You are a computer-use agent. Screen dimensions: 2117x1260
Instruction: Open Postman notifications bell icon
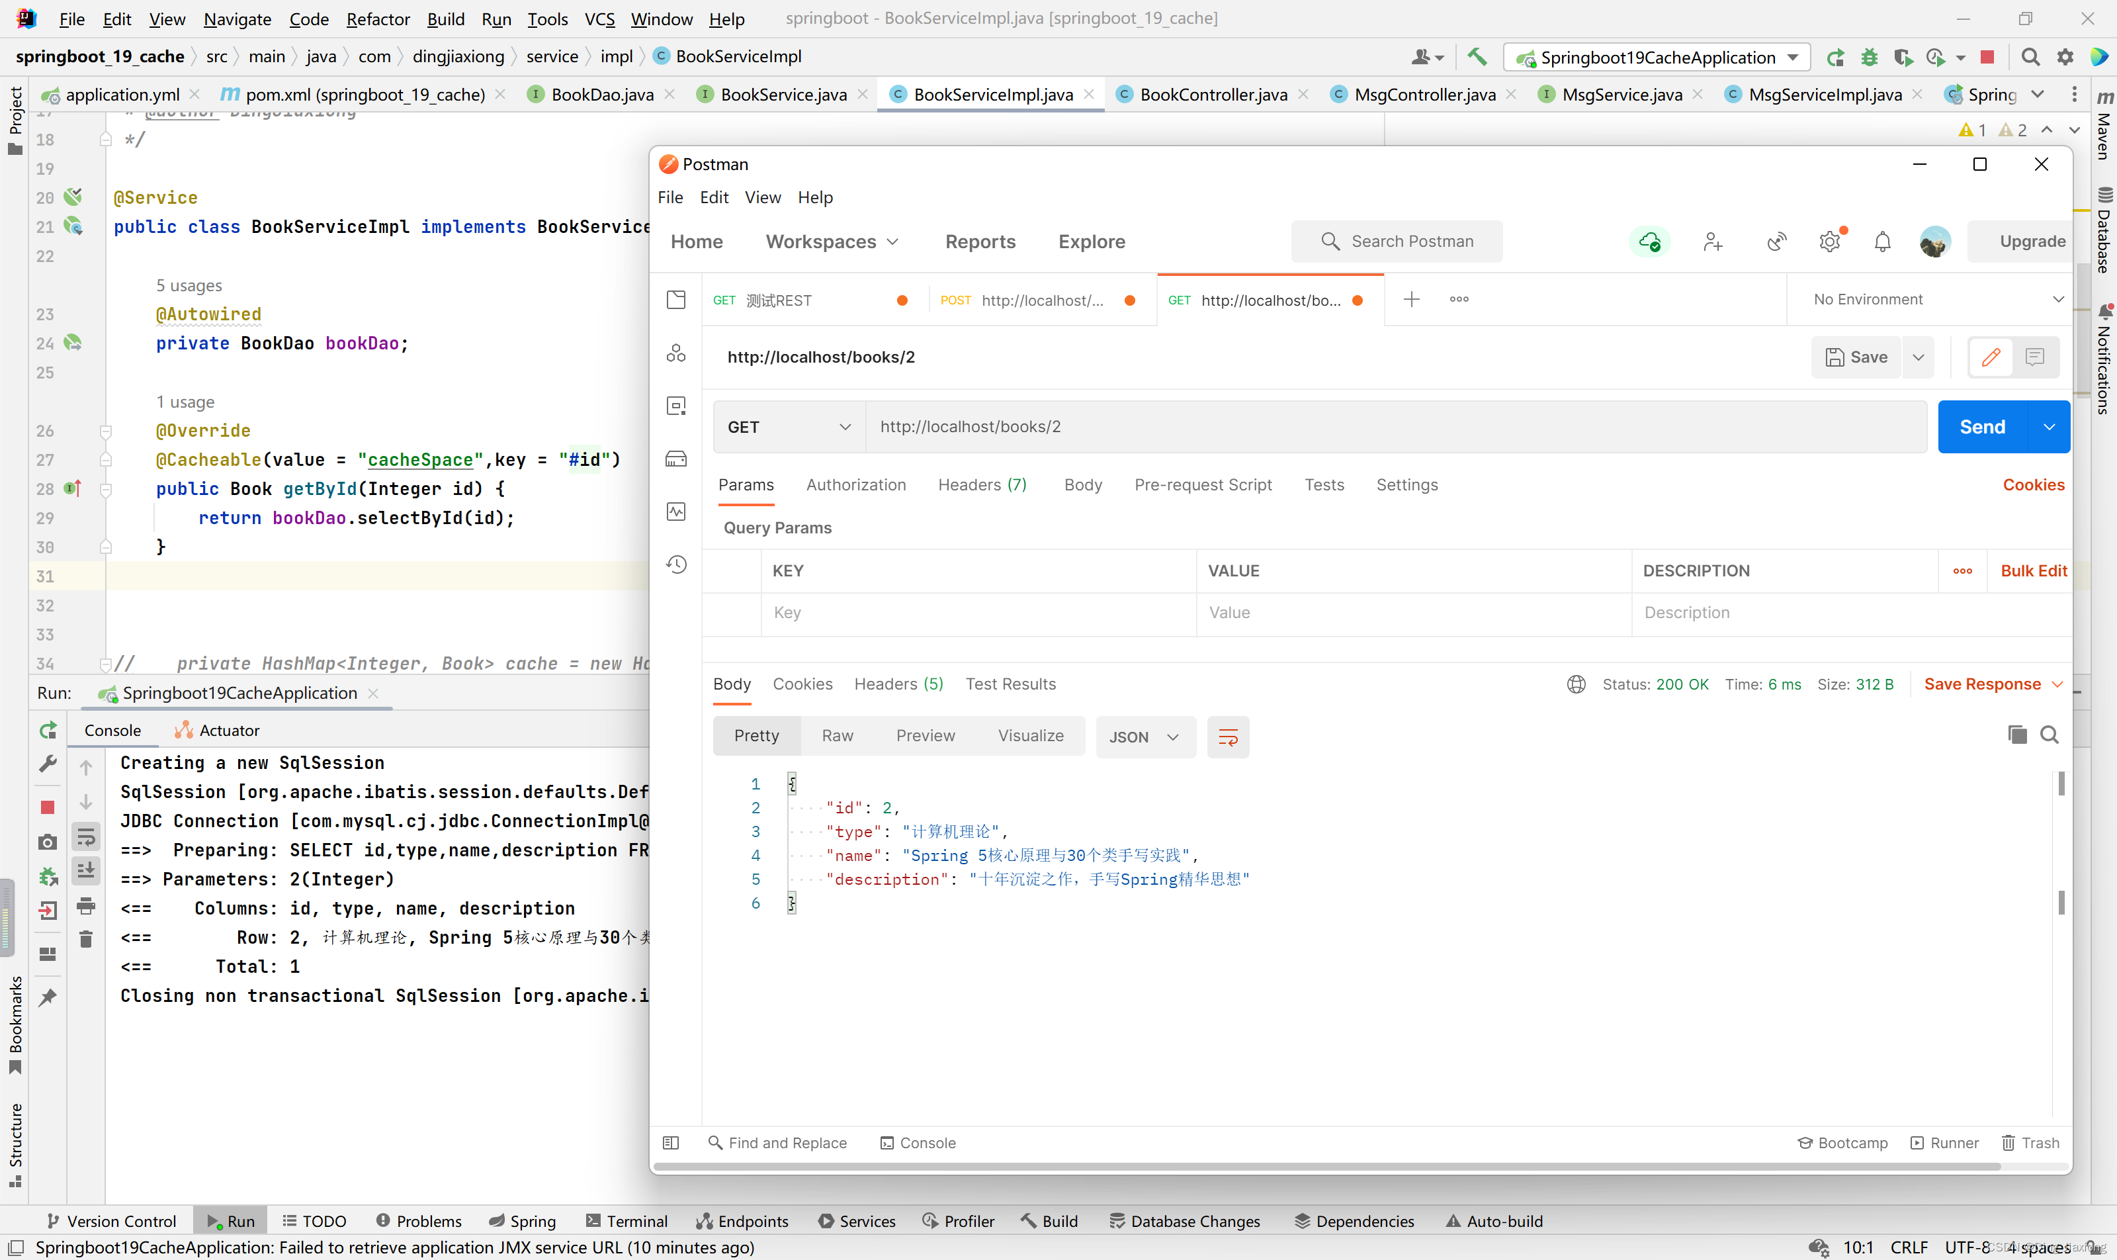click(1882, 242)
